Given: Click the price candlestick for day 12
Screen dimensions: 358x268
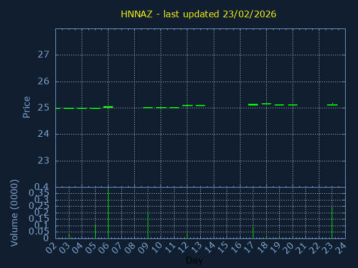Looking at the screenshot, I should point(187,106).
